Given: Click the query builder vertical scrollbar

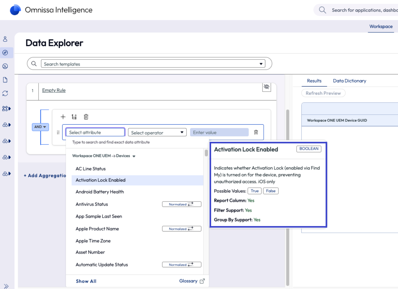Looking at the screenshot, I should pyautogui.click(x=288, y=197).
